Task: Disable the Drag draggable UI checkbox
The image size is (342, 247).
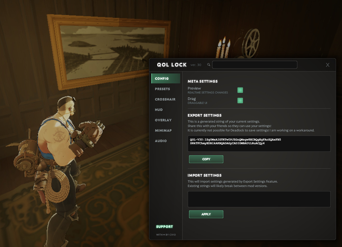Action: click(240, 101)
